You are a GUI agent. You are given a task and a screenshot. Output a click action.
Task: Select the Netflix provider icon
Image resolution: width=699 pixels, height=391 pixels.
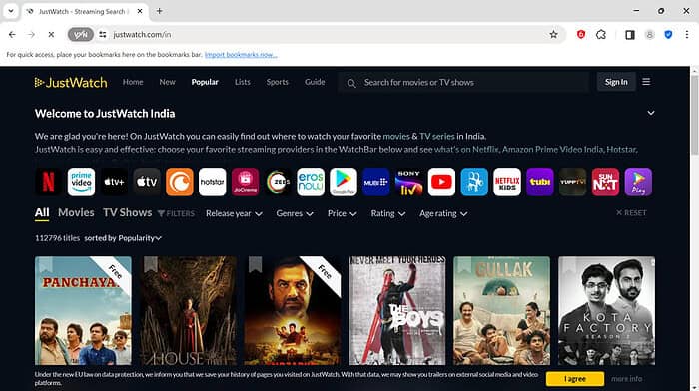pyautogui.click(x=49, y=182)
